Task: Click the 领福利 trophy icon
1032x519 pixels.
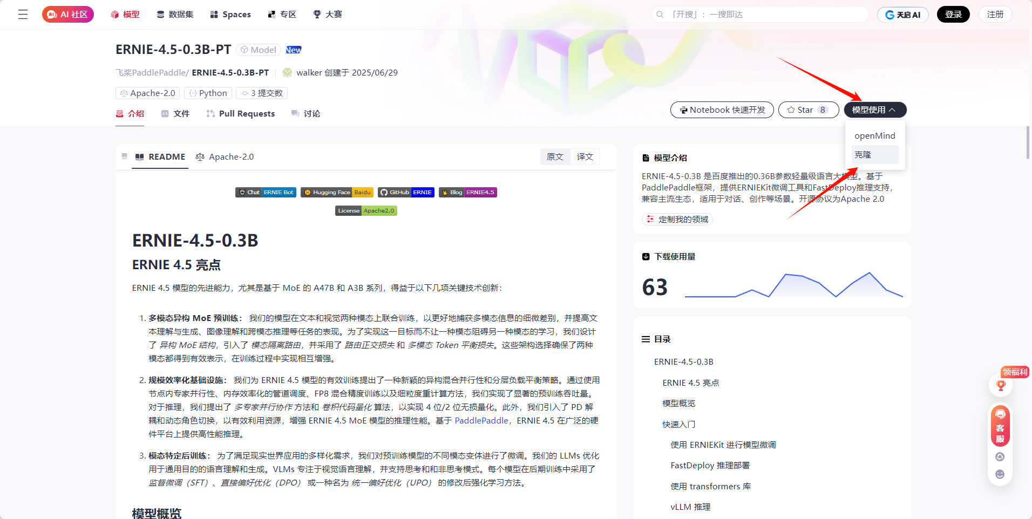Action: point(1001,385)
